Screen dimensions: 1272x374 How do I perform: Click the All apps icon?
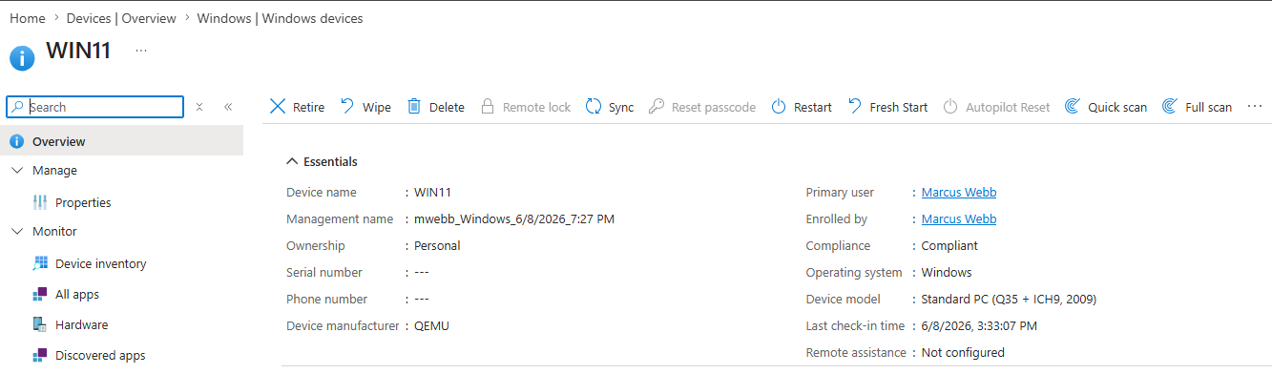[x=40, y=294]
